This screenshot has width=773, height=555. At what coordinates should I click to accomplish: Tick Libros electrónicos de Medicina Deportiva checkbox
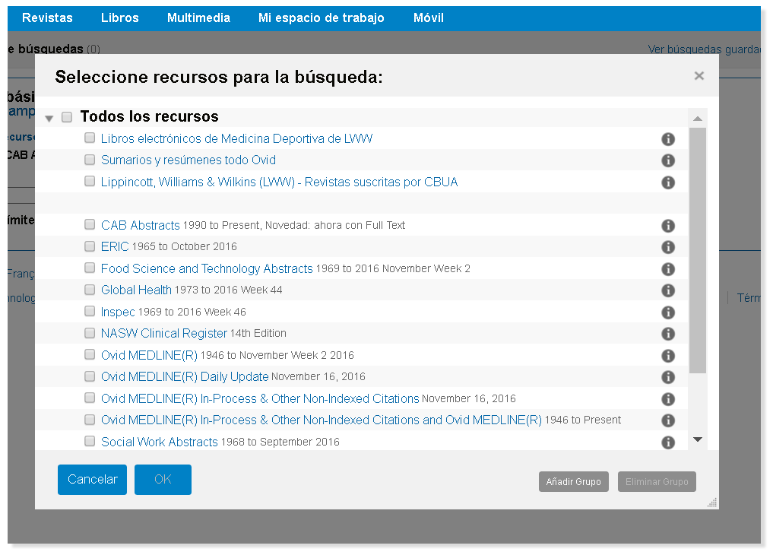90,138
